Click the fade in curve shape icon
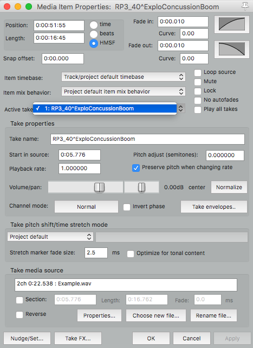Viewport: 253px width, 348px height. (x=232, y=24)
